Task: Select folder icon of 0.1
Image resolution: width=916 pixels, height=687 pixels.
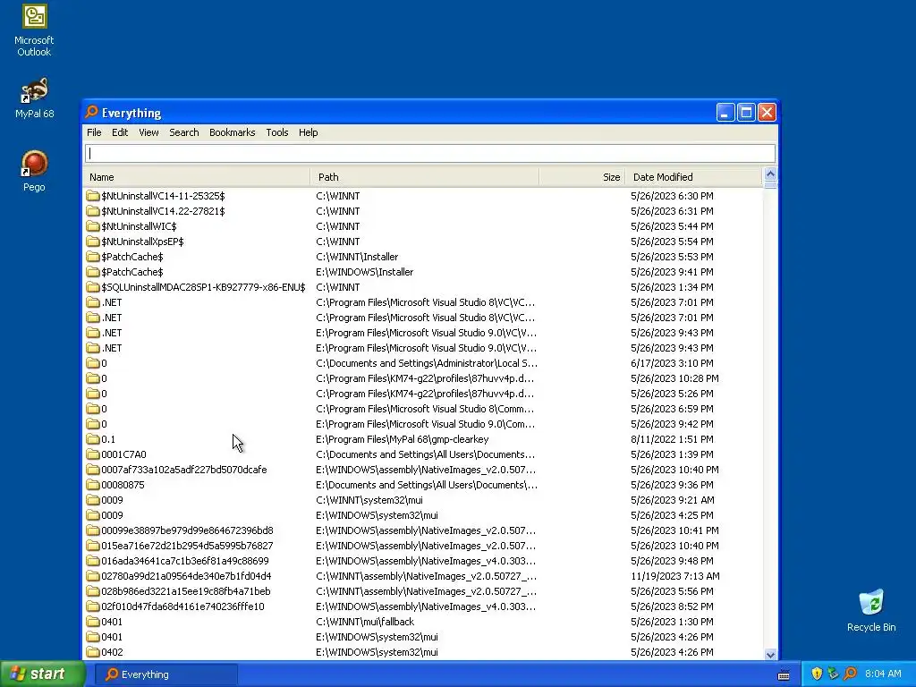Action: (93, 438)
